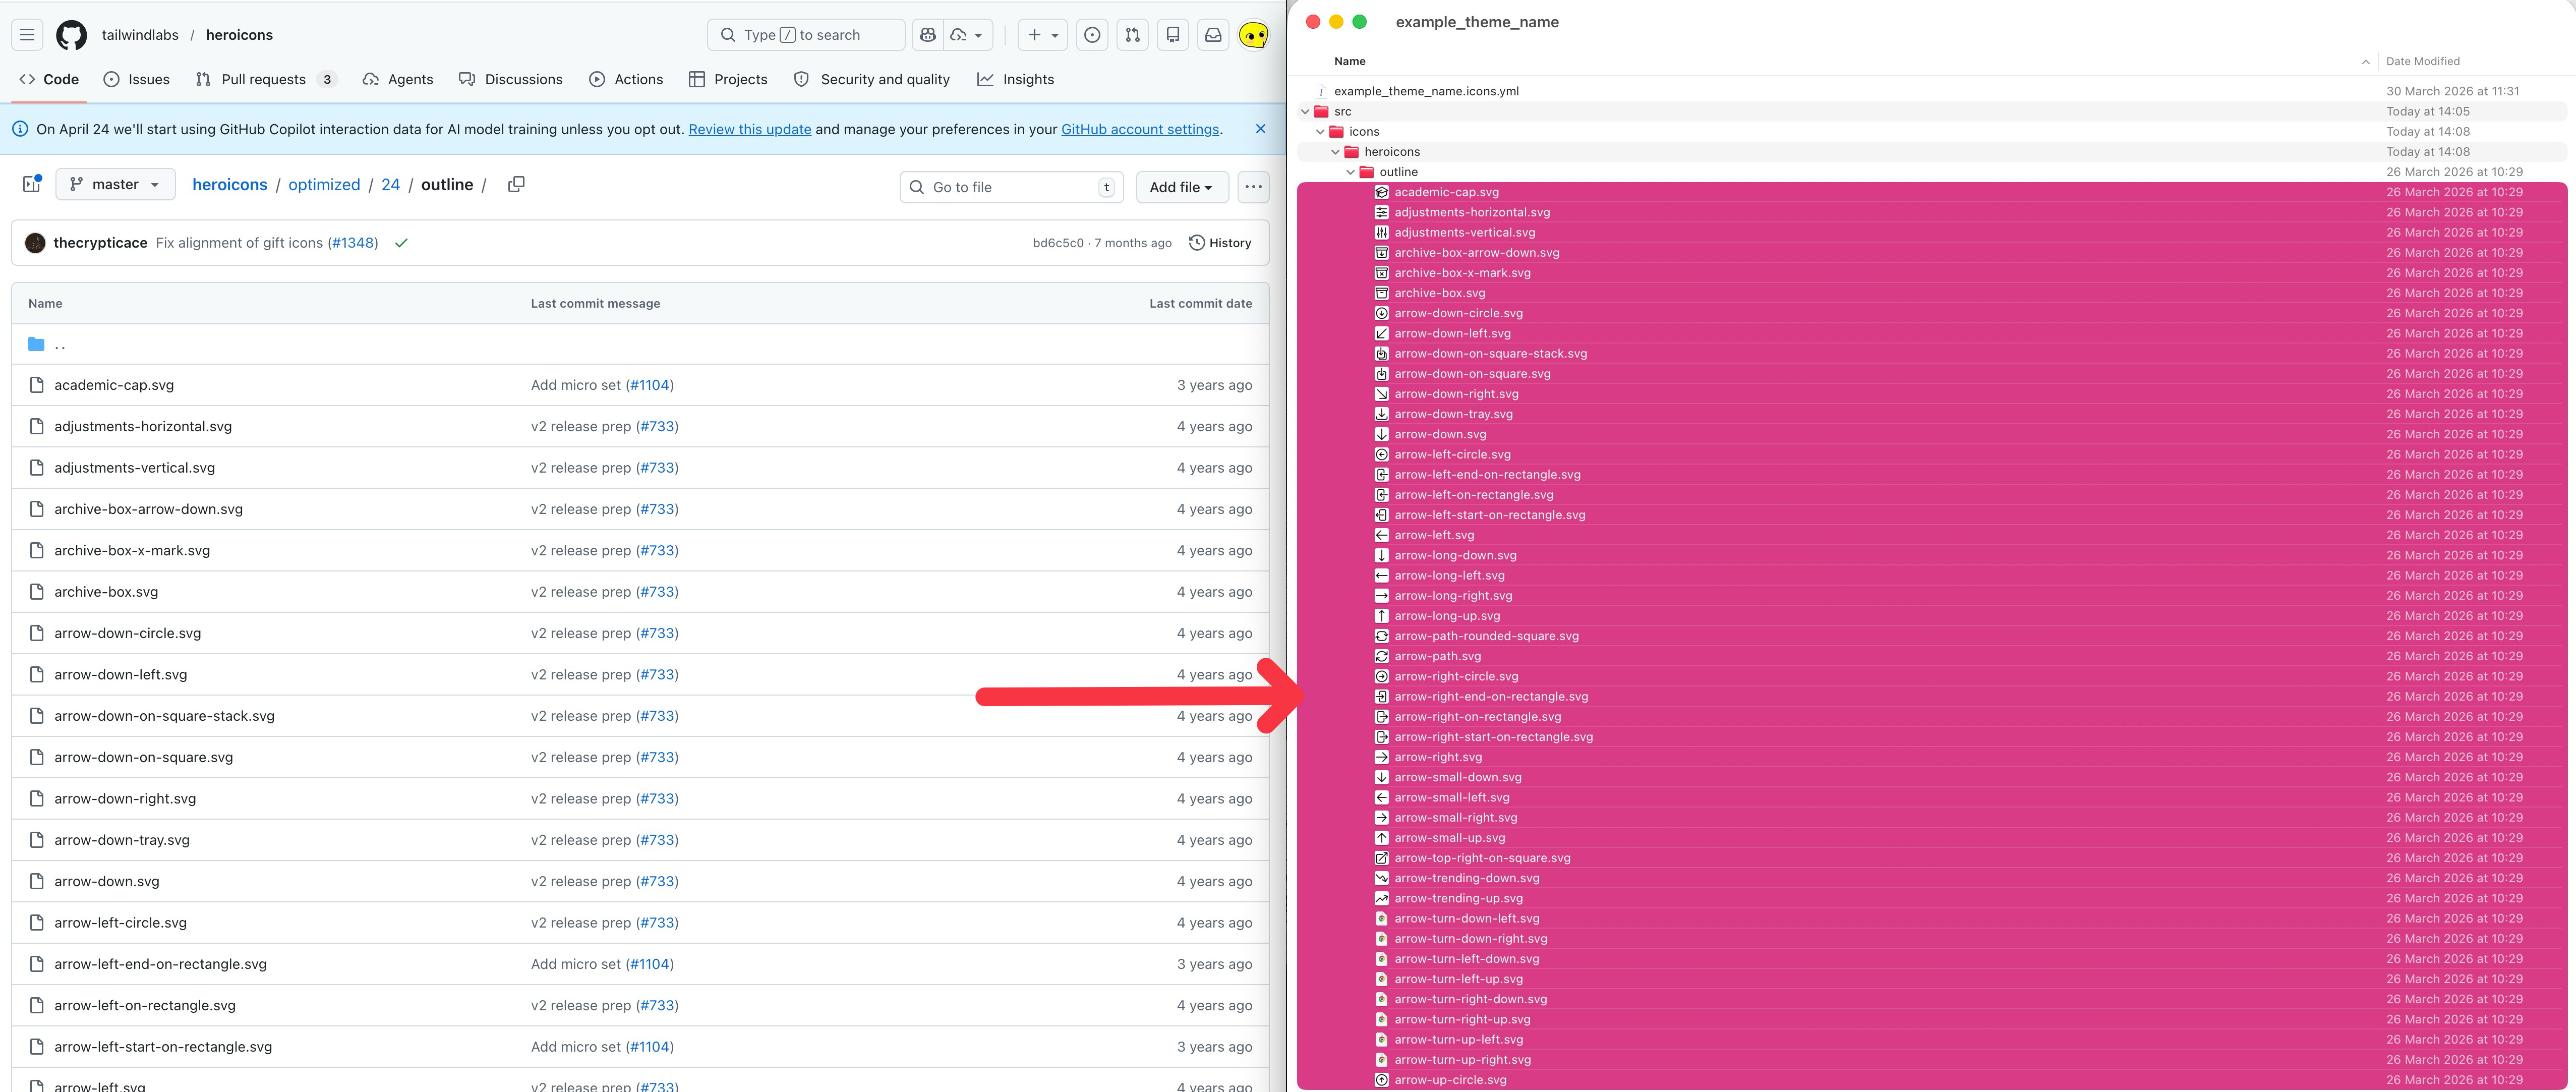Click the hamburger navigation menu icon
Viewport: 2576px width, 1092px height.
(x=28, y=35)
